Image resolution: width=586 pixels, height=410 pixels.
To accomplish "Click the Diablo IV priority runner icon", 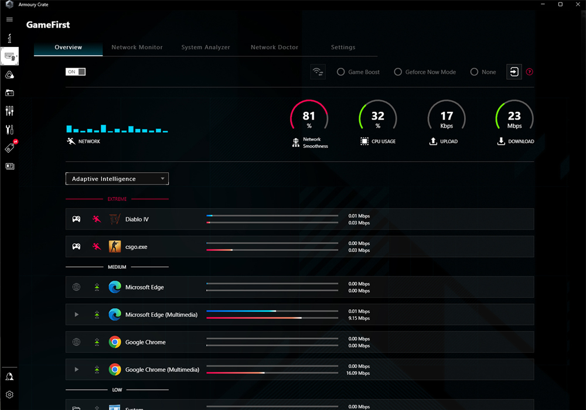I will (97, 220).
